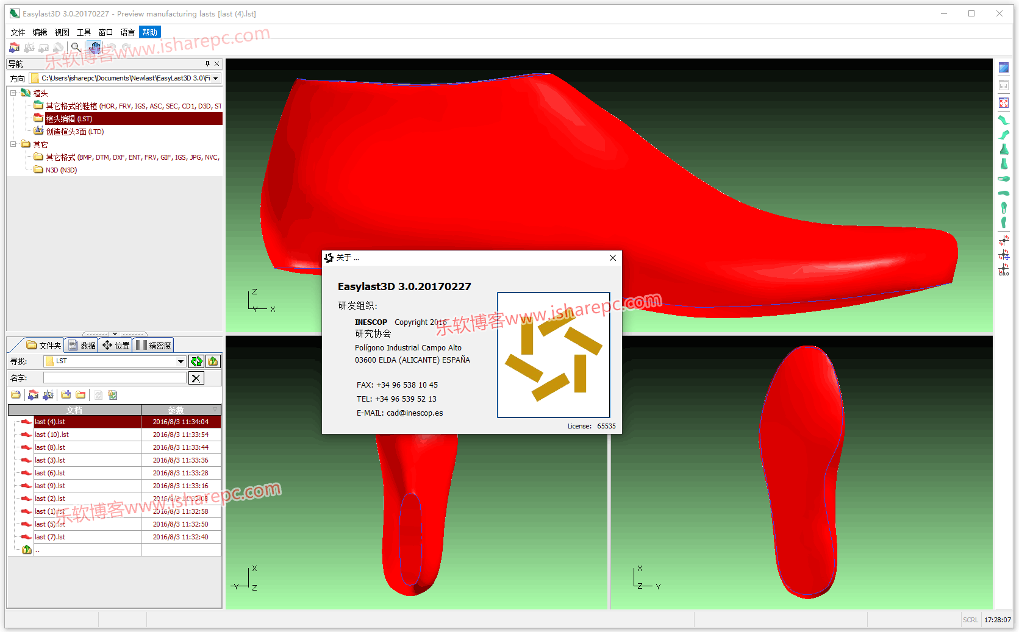Viewport: 1019px width, 632px height.
Task: Click the green refresh arrows button
Action: pos(196,361)
